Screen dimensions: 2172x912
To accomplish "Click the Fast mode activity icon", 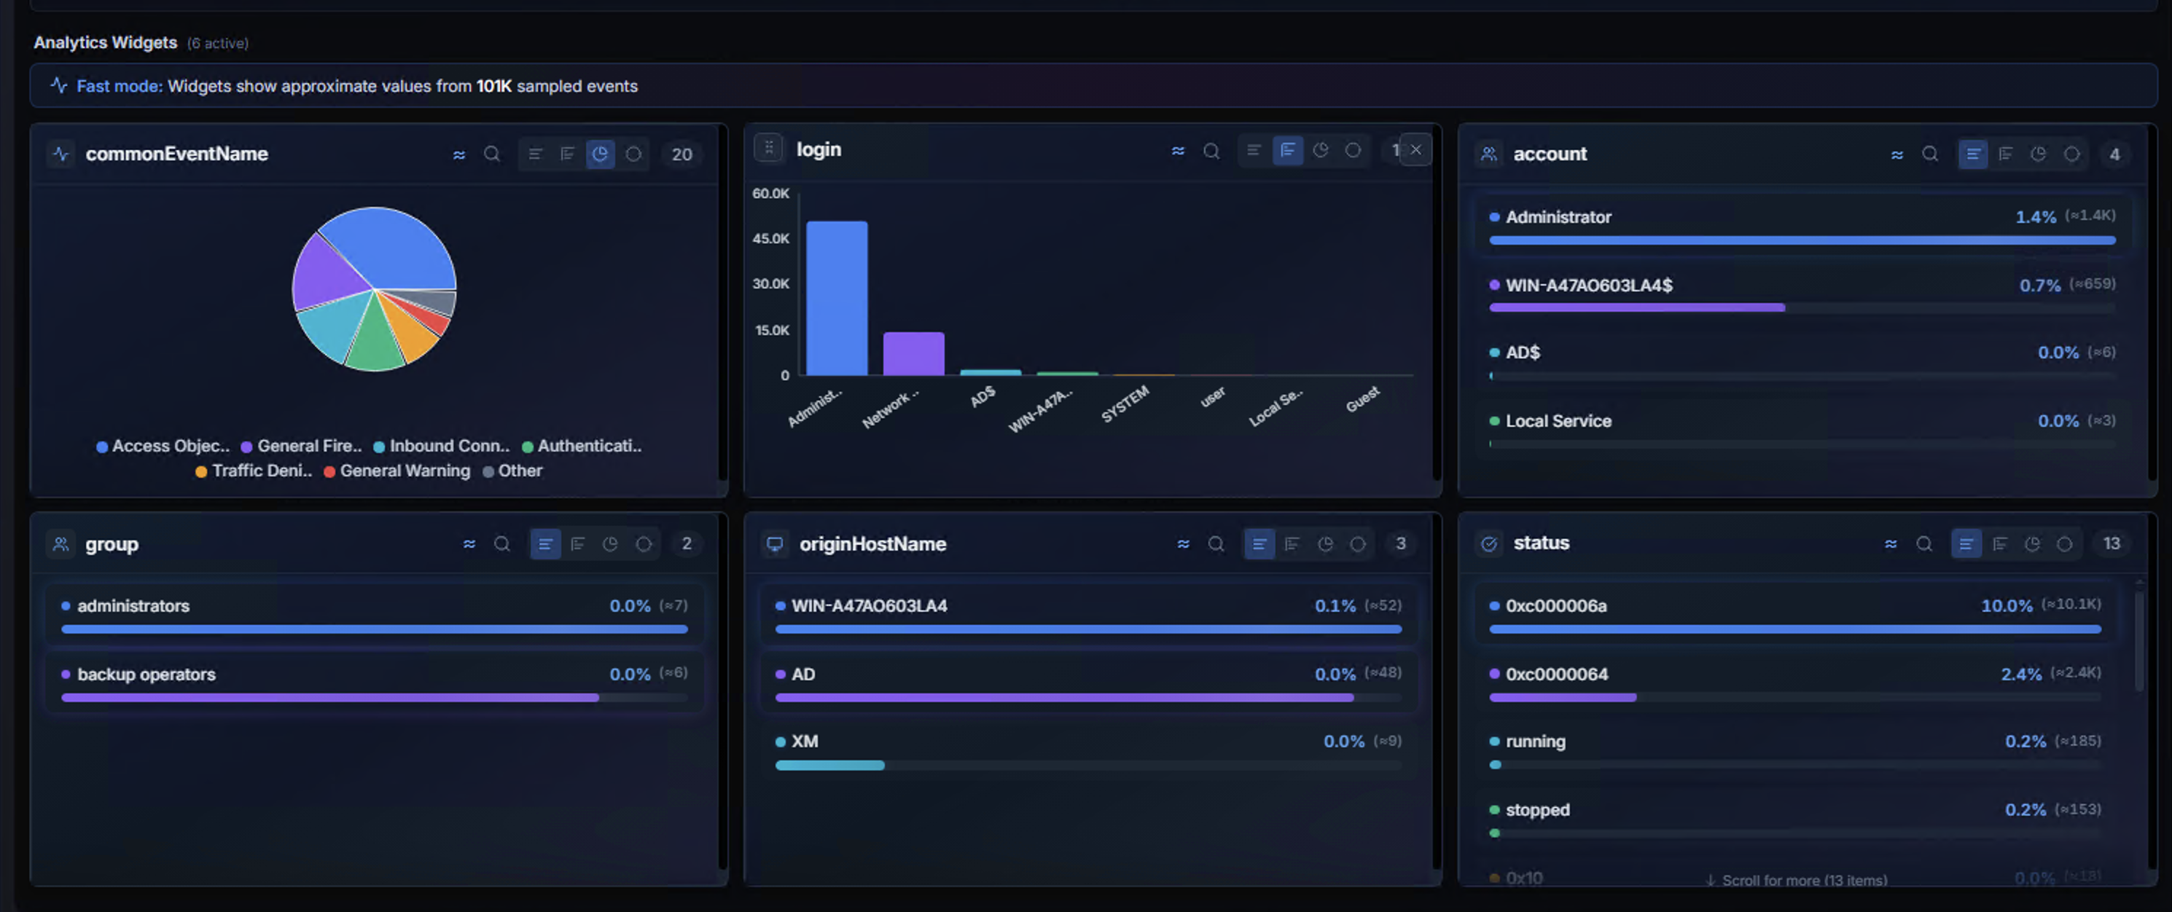I will (x=58, y=85).
